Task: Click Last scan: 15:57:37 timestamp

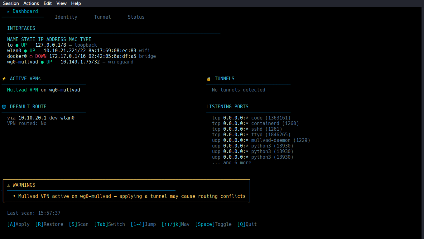Action: pos(34,213)
